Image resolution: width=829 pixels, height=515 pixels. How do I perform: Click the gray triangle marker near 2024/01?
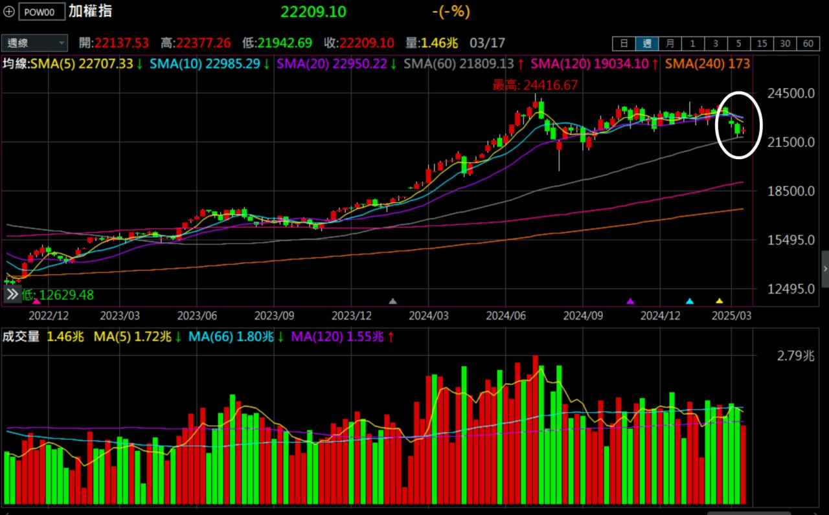pos(392,301)
